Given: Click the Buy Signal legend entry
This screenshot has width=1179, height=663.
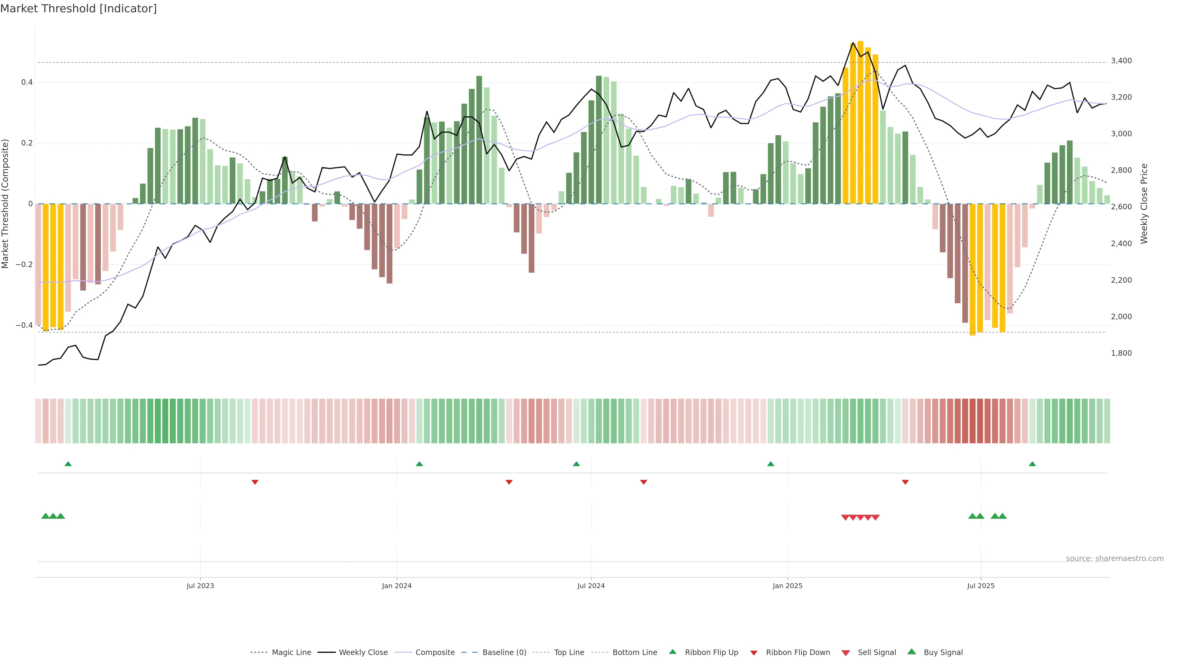Looking at the screenshot, I should click(x=943, y=653).
